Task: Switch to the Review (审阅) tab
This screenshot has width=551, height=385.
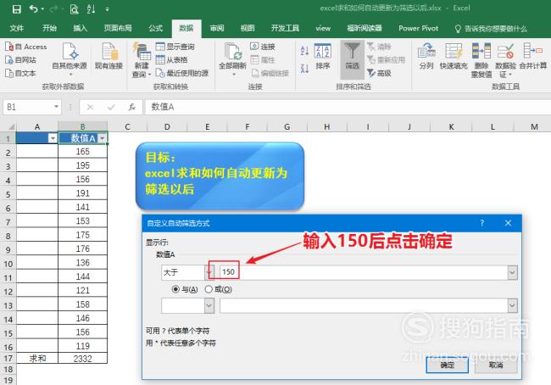Action: [x=217, y=28]
